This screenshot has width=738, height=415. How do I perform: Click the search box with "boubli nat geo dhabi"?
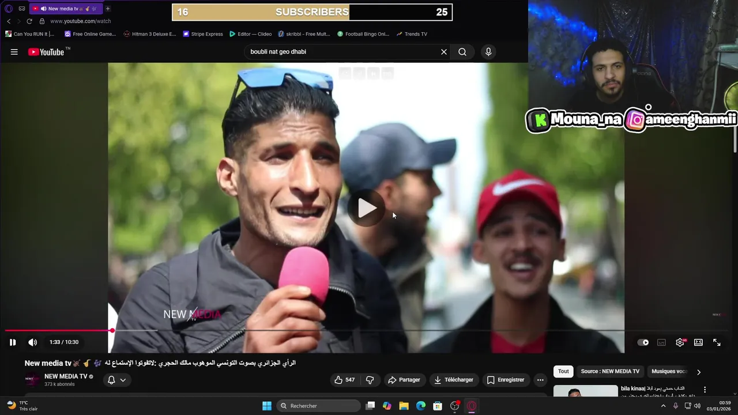(343, 52)
